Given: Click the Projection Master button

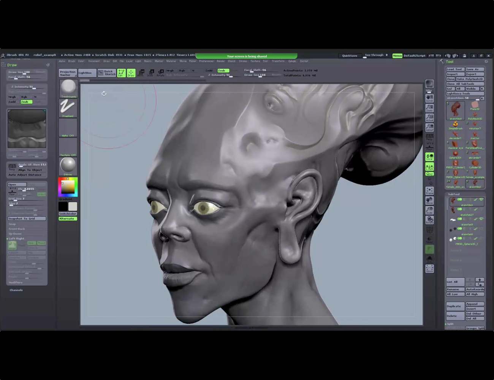Looking at the screenshot, I should coord(68,73).
